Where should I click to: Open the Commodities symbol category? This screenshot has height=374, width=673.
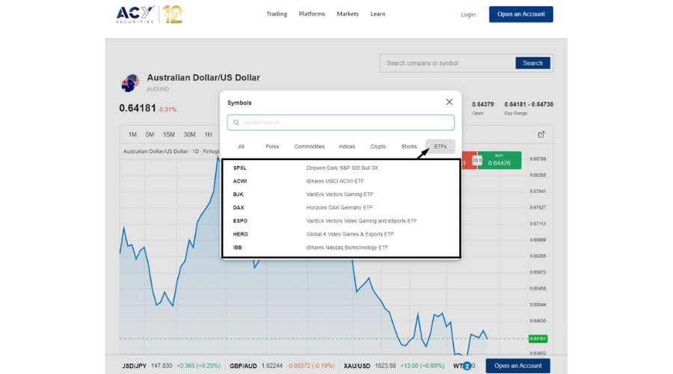(x=310, y=147)
